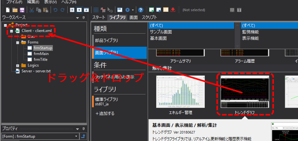
Task: Select Server - server.txt tree item
Action: click(36, 71)
